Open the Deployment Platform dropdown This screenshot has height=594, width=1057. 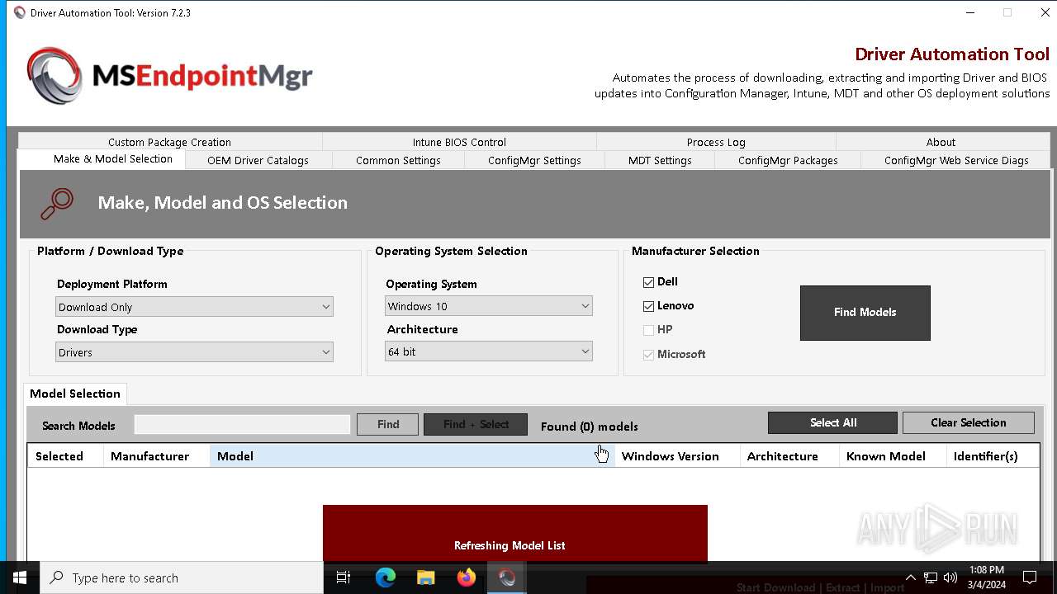point(194,307)
